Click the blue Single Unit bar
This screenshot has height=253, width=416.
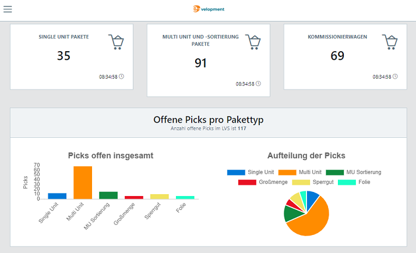point(57,196)
